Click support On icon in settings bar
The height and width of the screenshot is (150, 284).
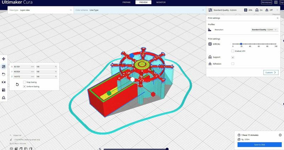point(257,10)
